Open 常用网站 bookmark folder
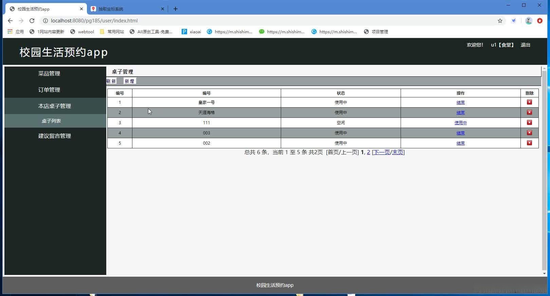The height and width of the screenshot is (296, 550). 112,32
